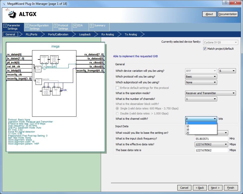Open the number of channels dropdown
This screenshot has height=194, width=243.
(201, 99)
